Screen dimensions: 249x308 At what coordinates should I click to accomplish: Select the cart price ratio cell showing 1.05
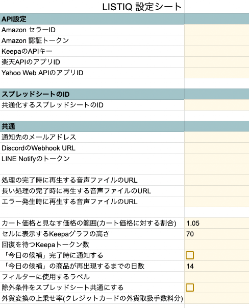coord(217,223)
